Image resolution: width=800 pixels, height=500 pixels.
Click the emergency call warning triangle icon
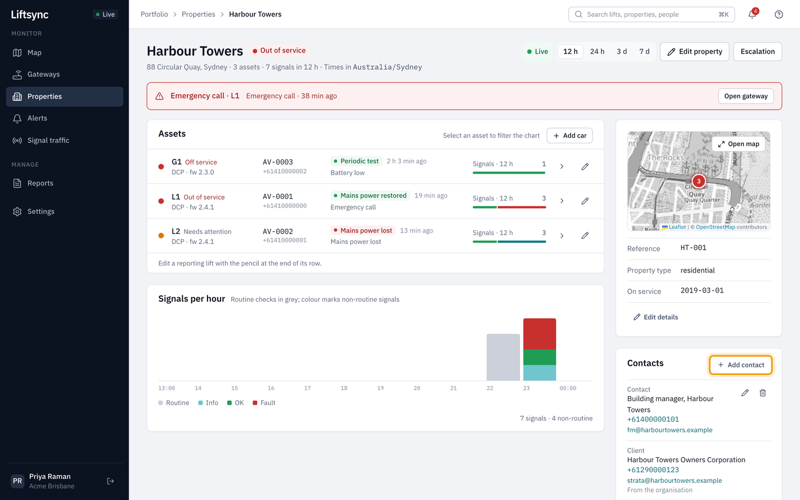160,96
